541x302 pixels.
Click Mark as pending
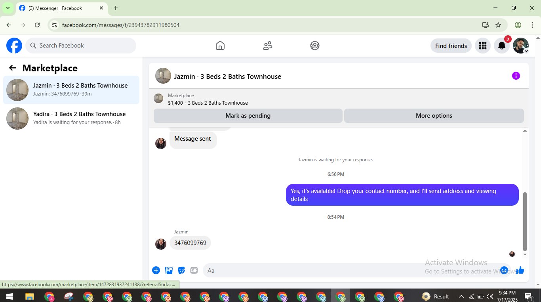tap(248, 116)
